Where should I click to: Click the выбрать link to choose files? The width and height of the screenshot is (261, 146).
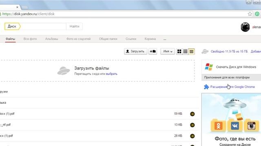pyautogui.click(x=111, y=74)
